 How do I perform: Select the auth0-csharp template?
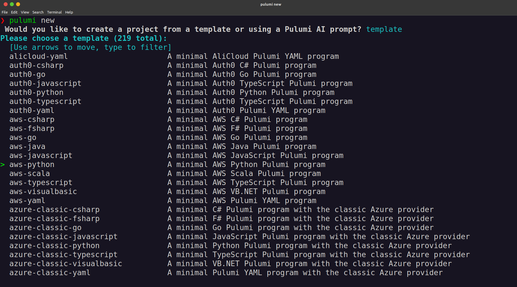click(36, 65)
